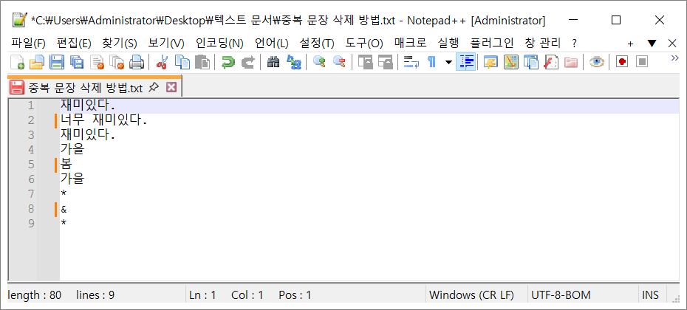The height and width of the screenshot is (310, 687).
Task: Toggle the Function List panel icon
Action: tap(551, 62)
